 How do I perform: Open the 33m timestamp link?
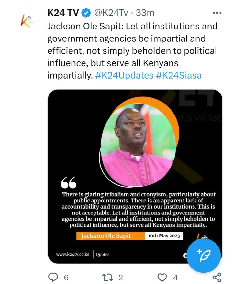click(x=145, y=13)
